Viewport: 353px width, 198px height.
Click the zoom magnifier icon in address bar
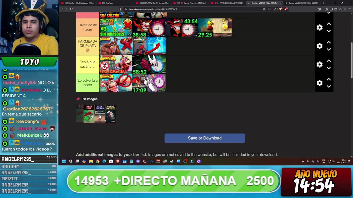click(269, 9)
